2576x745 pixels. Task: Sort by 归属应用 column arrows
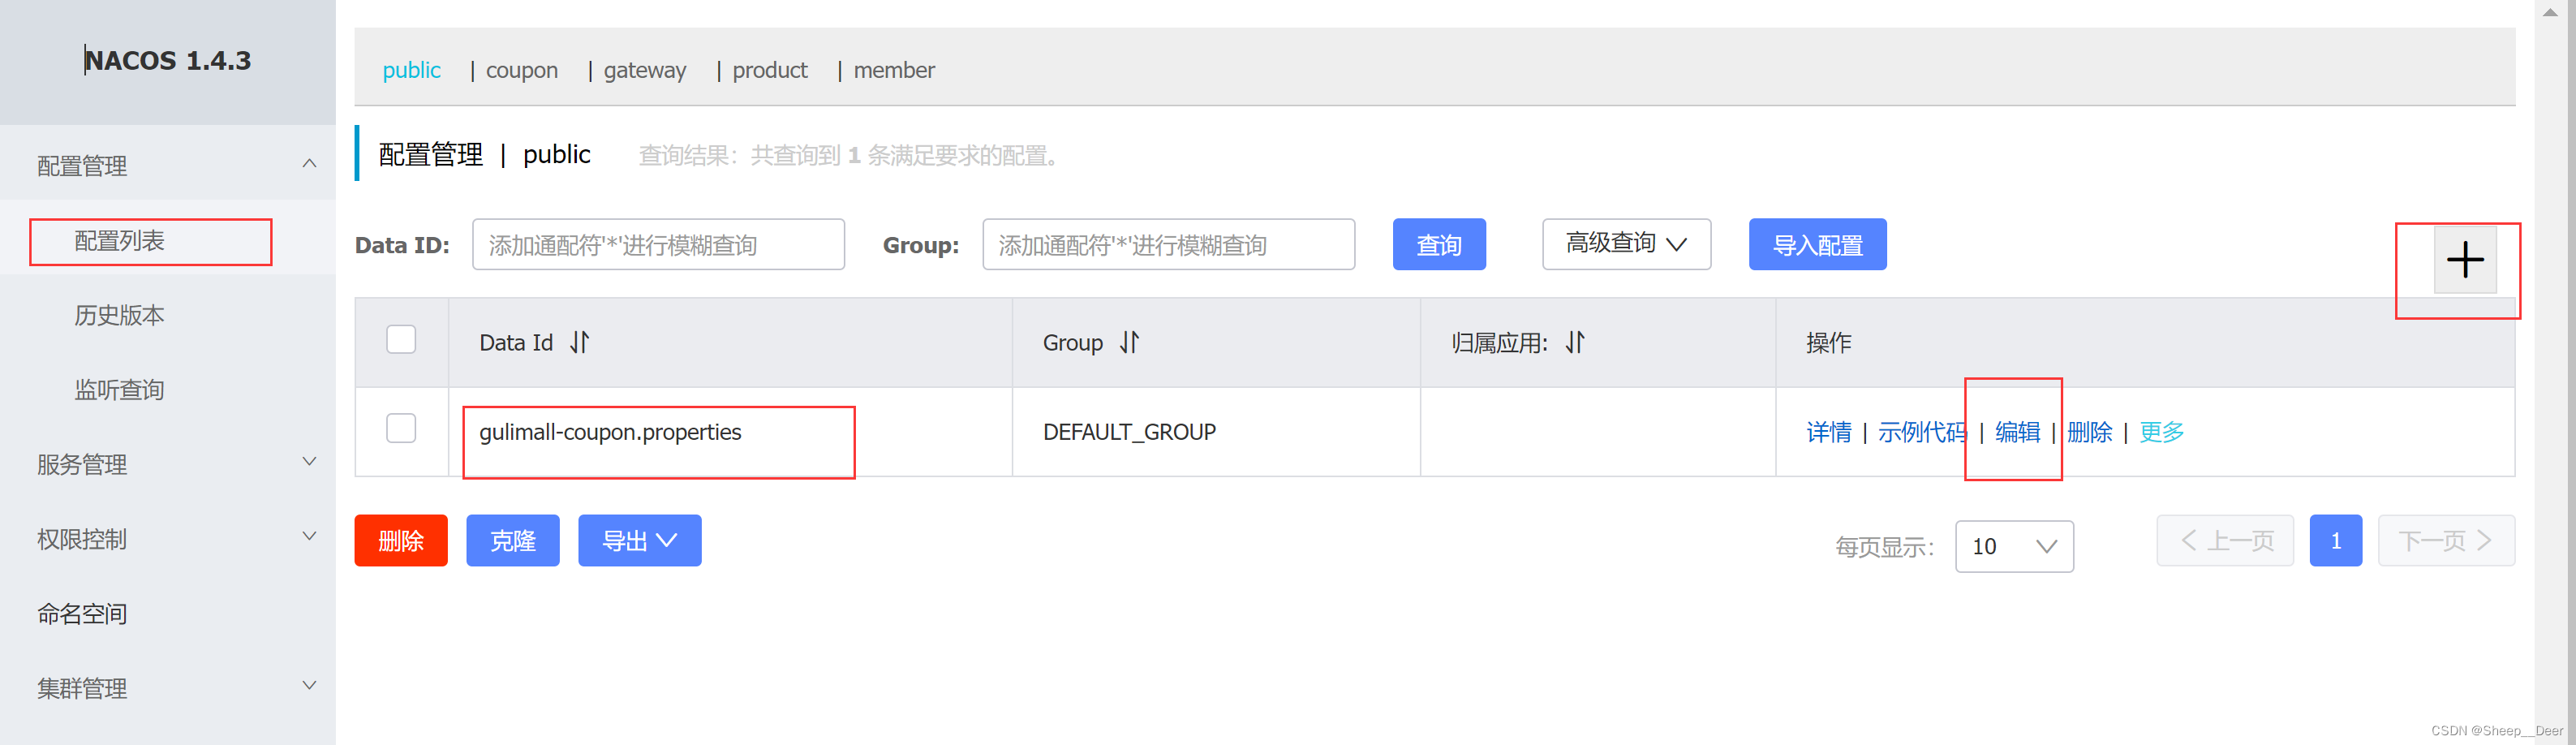coord(1576,343)
